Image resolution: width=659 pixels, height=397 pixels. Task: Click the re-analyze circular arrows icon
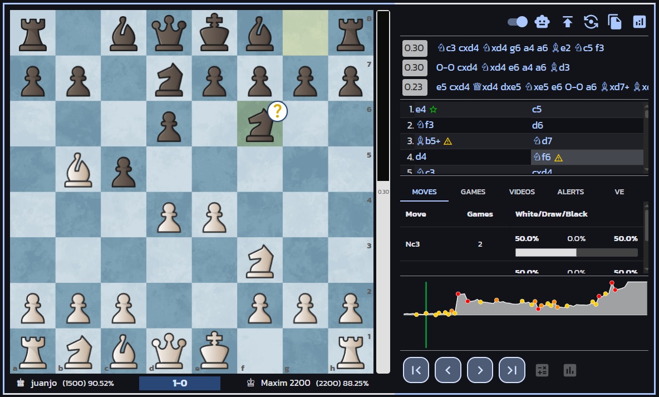[591, 22]
